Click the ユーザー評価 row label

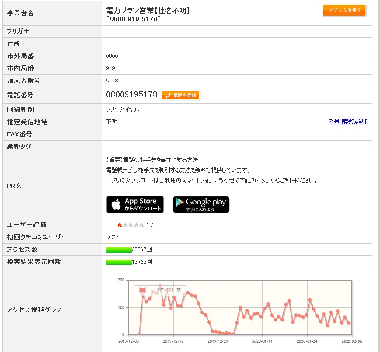[x=27, y=225]
